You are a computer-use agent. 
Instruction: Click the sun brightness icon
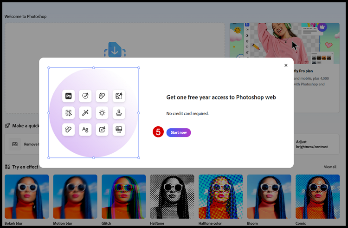tap(102, 113)
